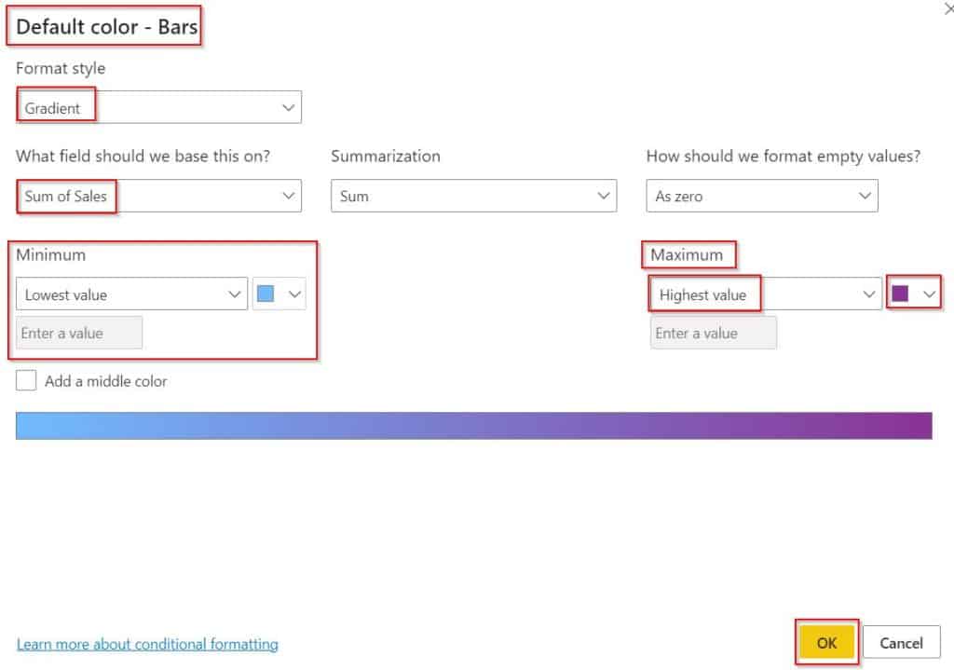
Task: Click the 'Default color - Bars' title
Action: [106, 26]
